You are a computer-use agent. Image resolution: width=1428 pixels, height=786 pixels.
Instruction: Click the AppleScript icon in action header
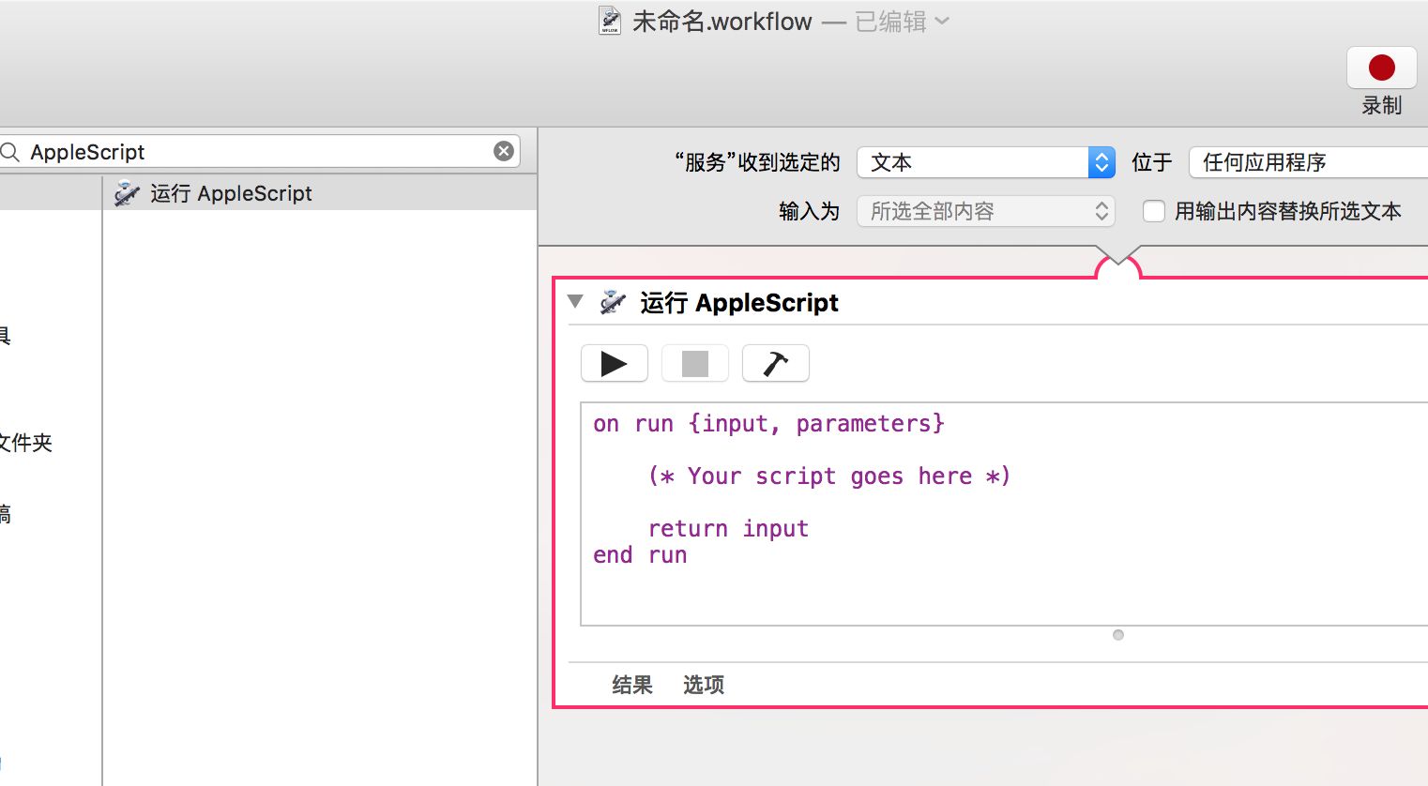(x=613, y=302)
